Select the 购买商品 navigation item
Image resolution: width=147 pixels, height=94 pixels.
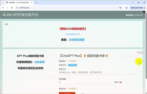(x=130, y=15)
